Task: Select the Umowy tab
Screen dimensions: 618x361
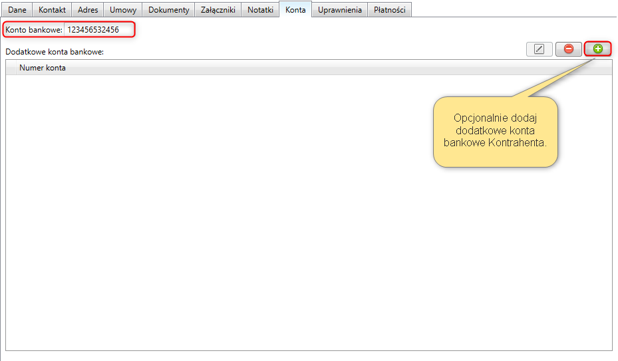Action: tap(122, 10)
